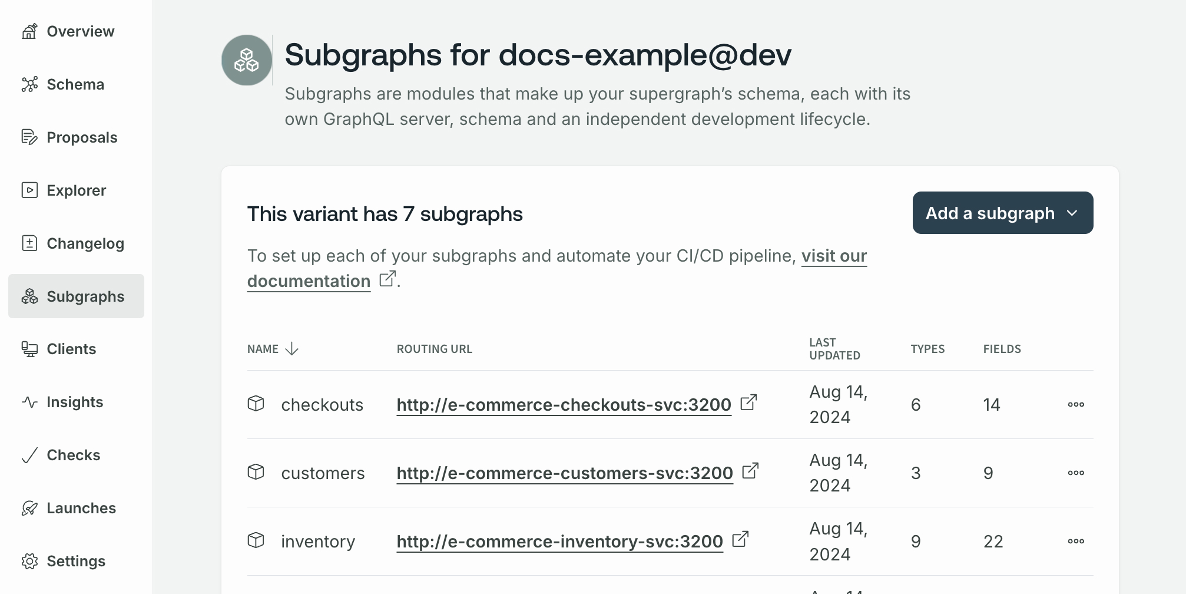Screen dimensions: 1186x594
Task: Open external link icon for customers URL
Action: [x=750, y=471]
